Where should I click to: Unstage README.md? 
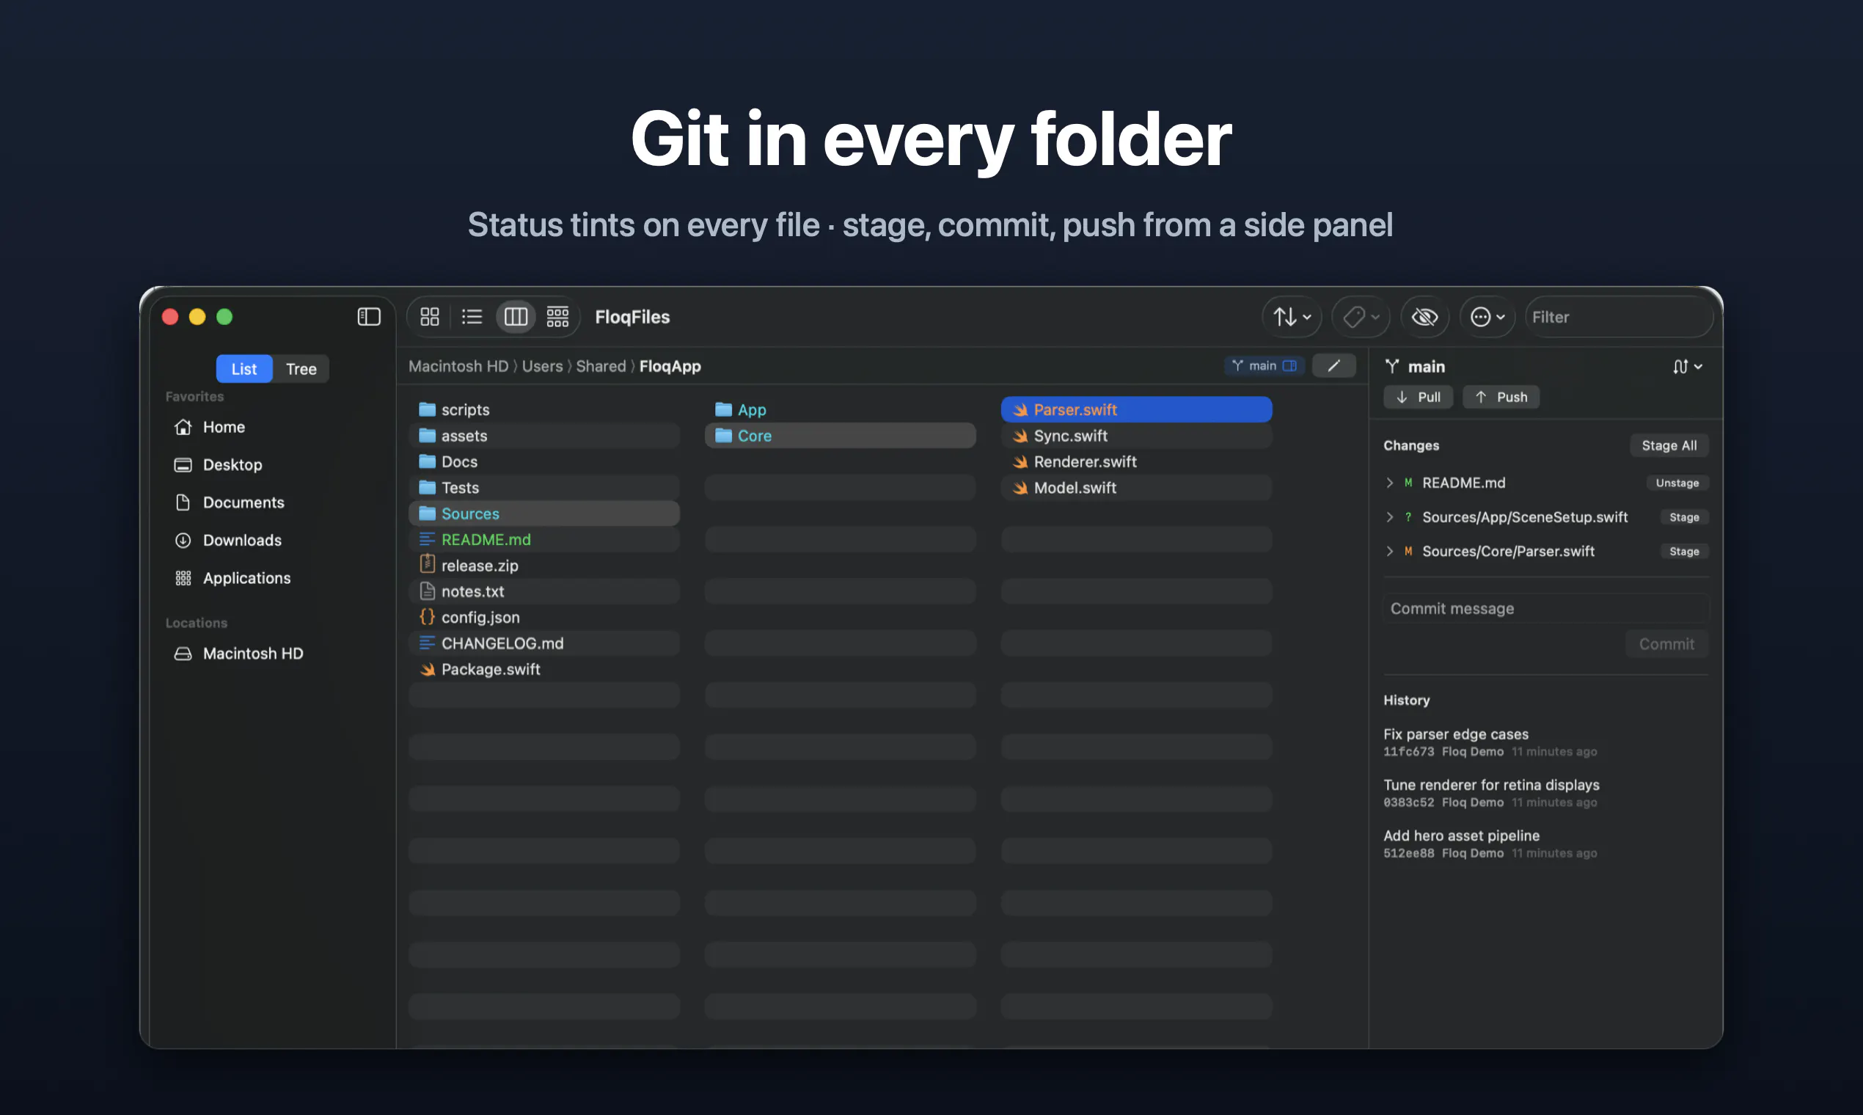coord(1677,483)
